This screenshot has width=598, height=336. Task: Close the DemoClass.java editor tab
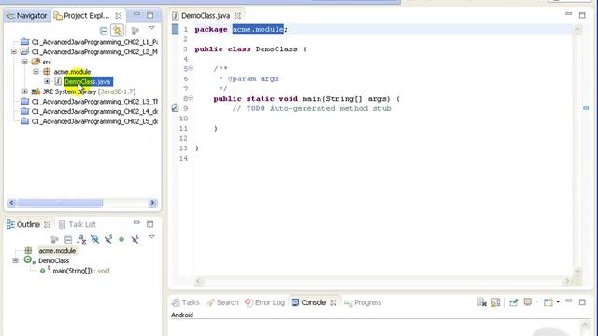[x=237, y=16]
